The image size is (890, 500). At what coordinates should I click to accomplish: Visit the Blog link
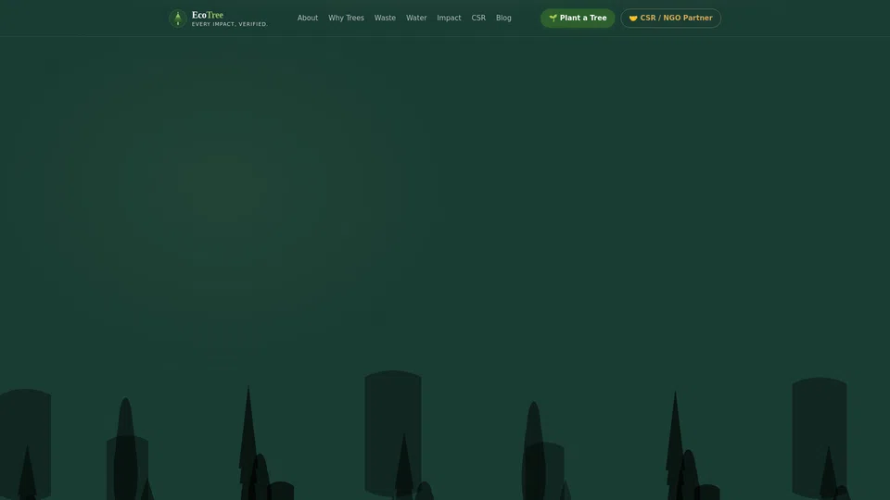503,19
